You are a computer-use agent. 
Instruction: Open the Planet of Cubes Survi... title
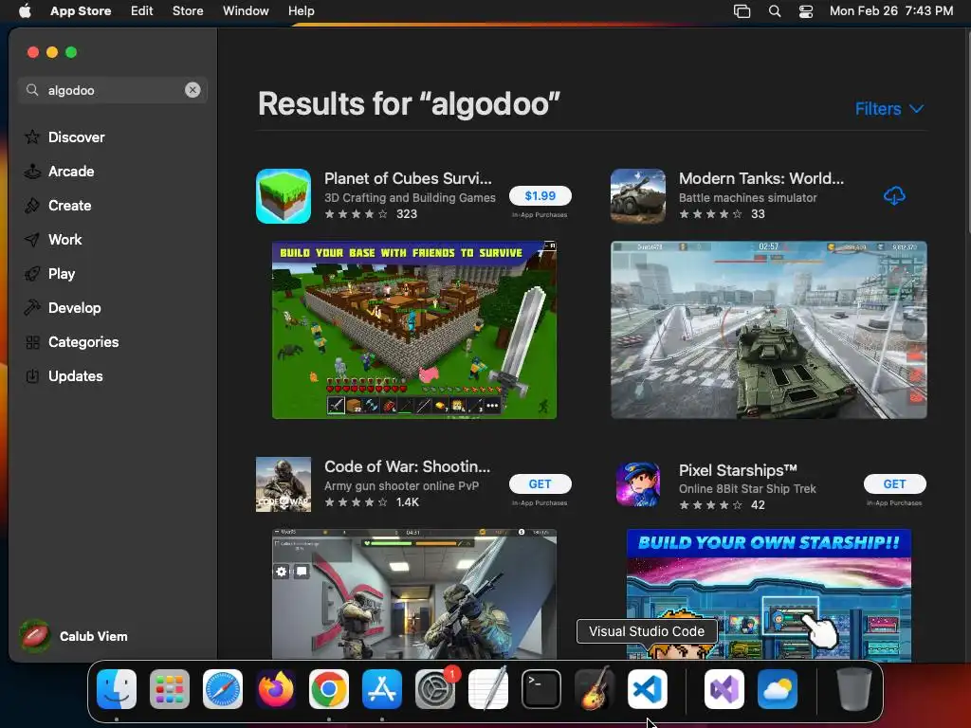(408, 178)
